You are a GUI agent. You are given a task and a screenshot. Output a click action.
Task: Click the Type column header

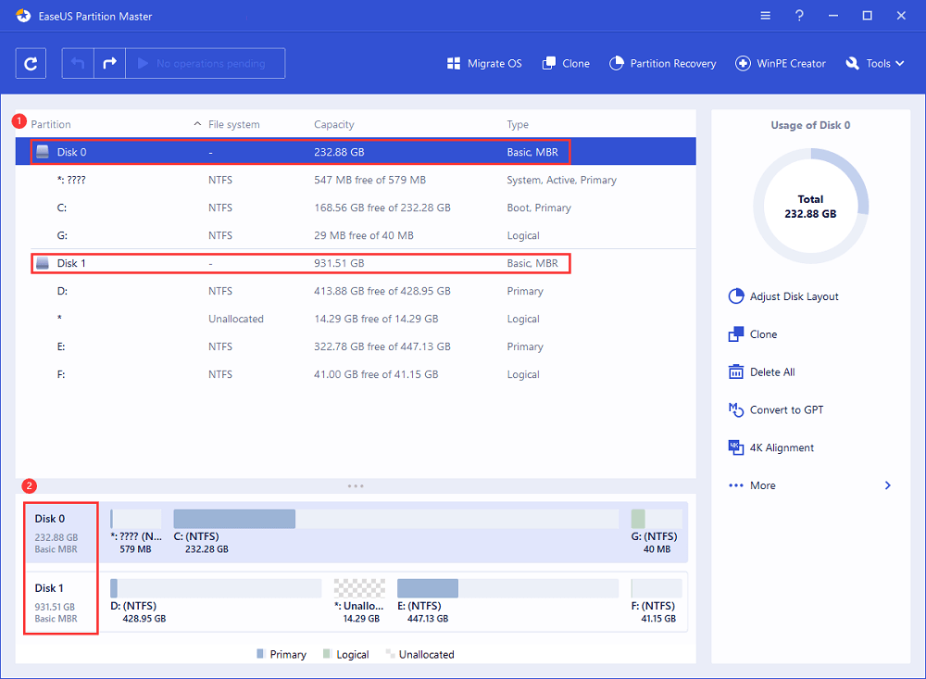[518, 124]
